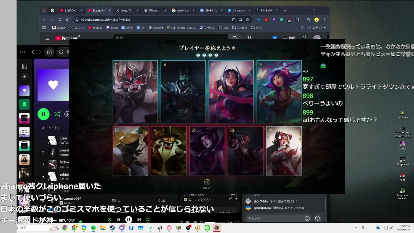Switch to the galaxy s25 tab
The height and width of the screenshot is (233, 414).
point(183,10)
